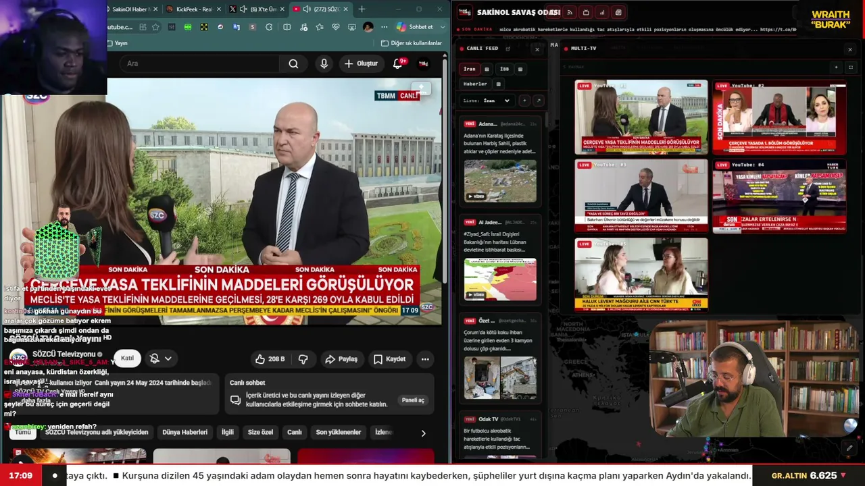865x486 pixels.
Task: Click the Katıl join button
Action: pyautogui.click(x=127, y=358)
